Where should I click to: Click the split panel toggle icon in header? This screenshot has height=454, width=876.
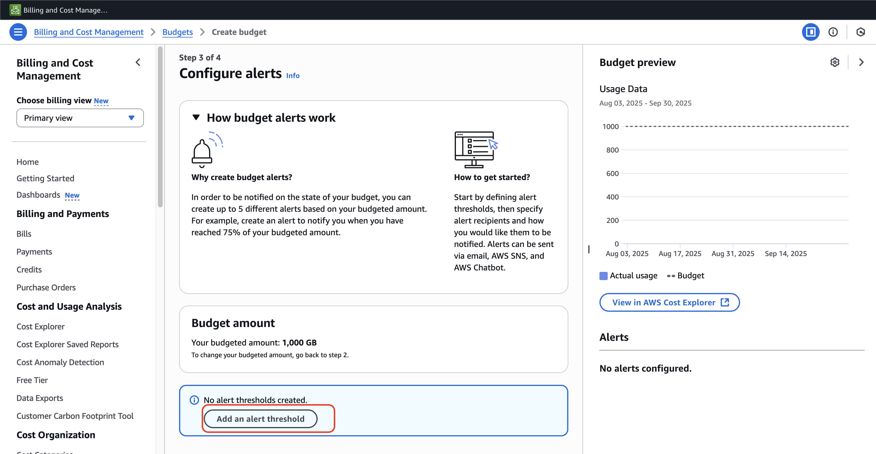[811, 32]
